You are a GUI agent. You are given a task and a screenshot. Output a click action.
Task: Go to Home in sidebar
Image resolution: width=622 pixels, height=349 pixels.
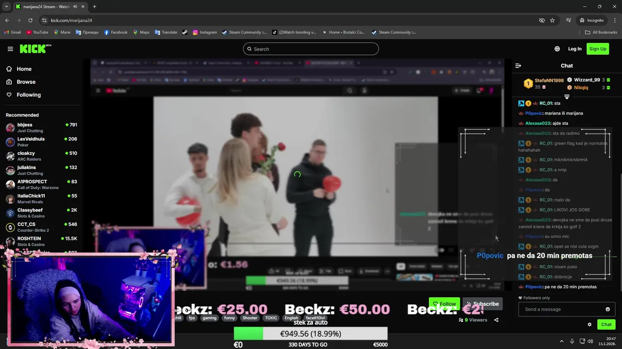[x=19, y=69]
